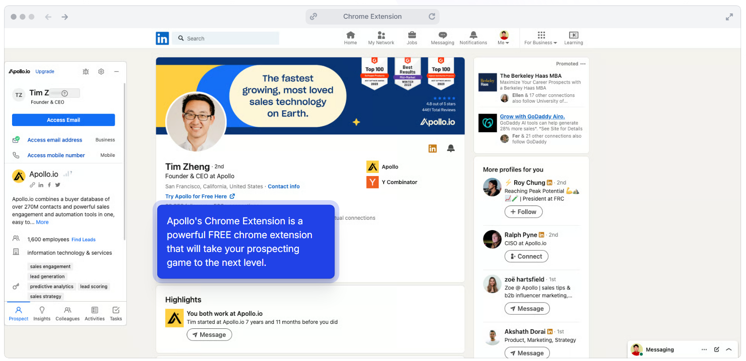
Task: Click the lead scoring keyword tag
Action: [94, 286]
